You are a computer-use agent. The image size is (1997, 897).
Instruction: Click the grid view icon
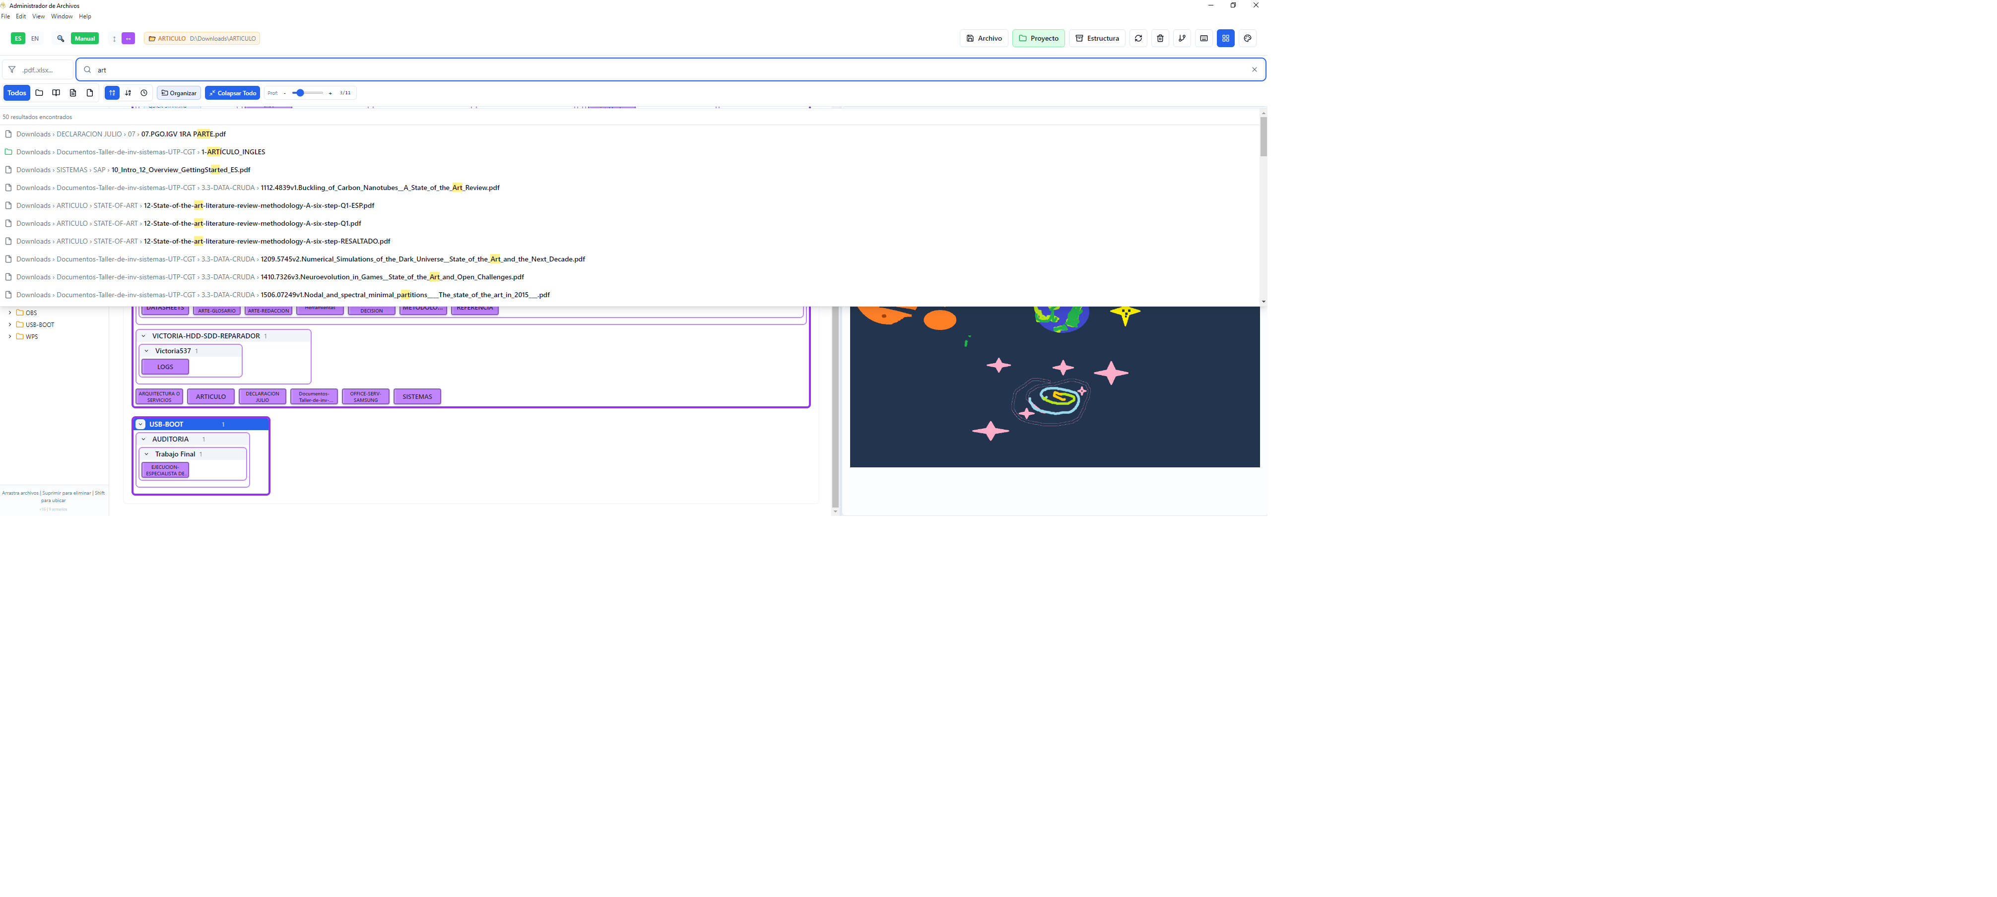(x=1225, y=38)
